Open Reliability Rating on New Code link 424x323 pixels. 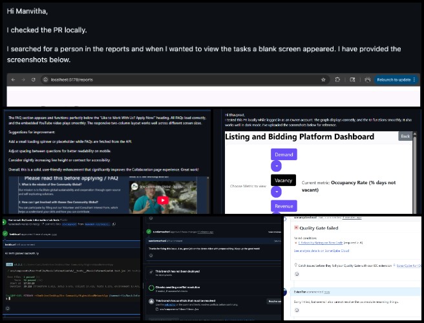pyautogui.click(x=321, y=243)
